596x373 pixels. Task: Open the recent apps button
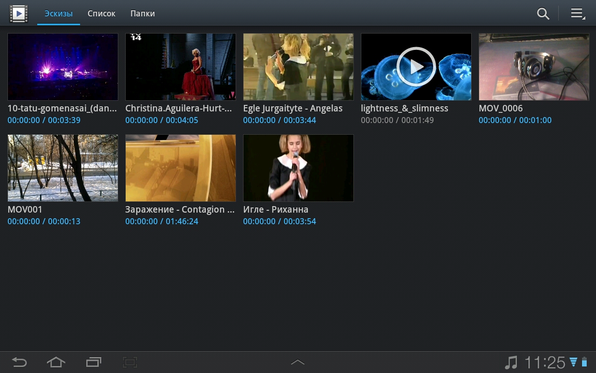point(94,362)
